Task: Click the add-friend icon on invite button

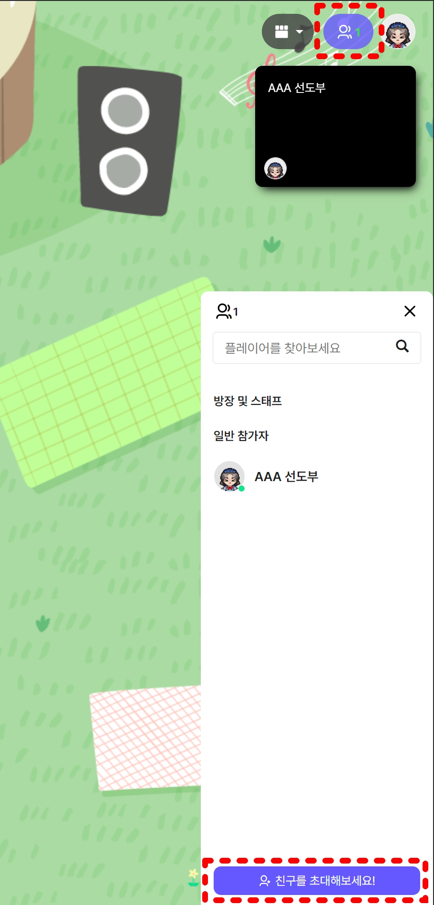Action: 265,881
